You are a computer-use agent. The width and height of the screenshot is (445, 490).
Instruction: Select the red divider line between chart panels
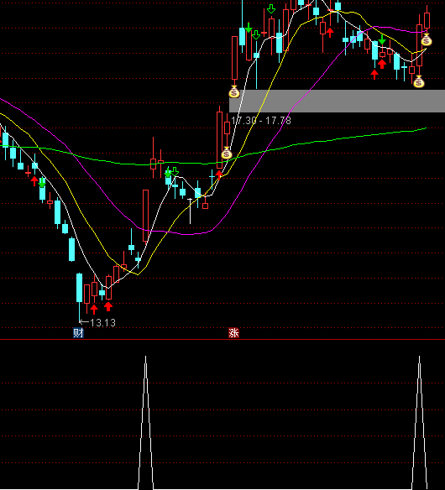pos(222,339)
